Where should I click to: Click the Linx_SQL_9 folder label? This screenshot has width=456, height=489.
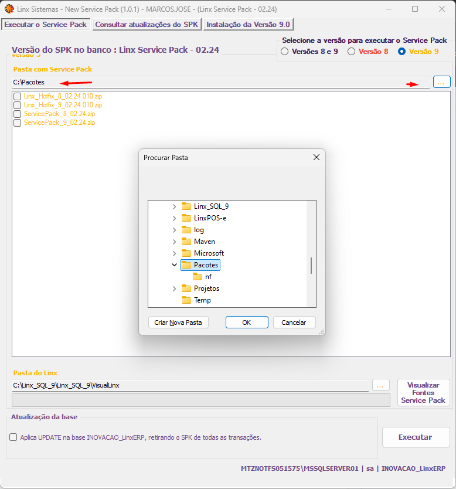click(211, 206)
